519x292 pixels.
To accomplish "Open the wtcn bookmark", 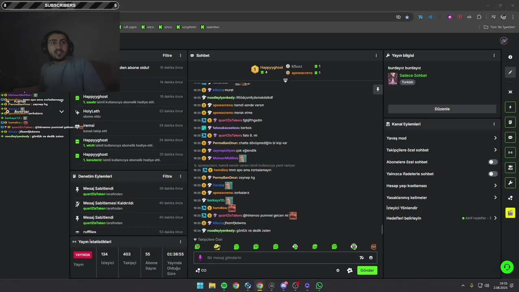I will coord(147,27).
